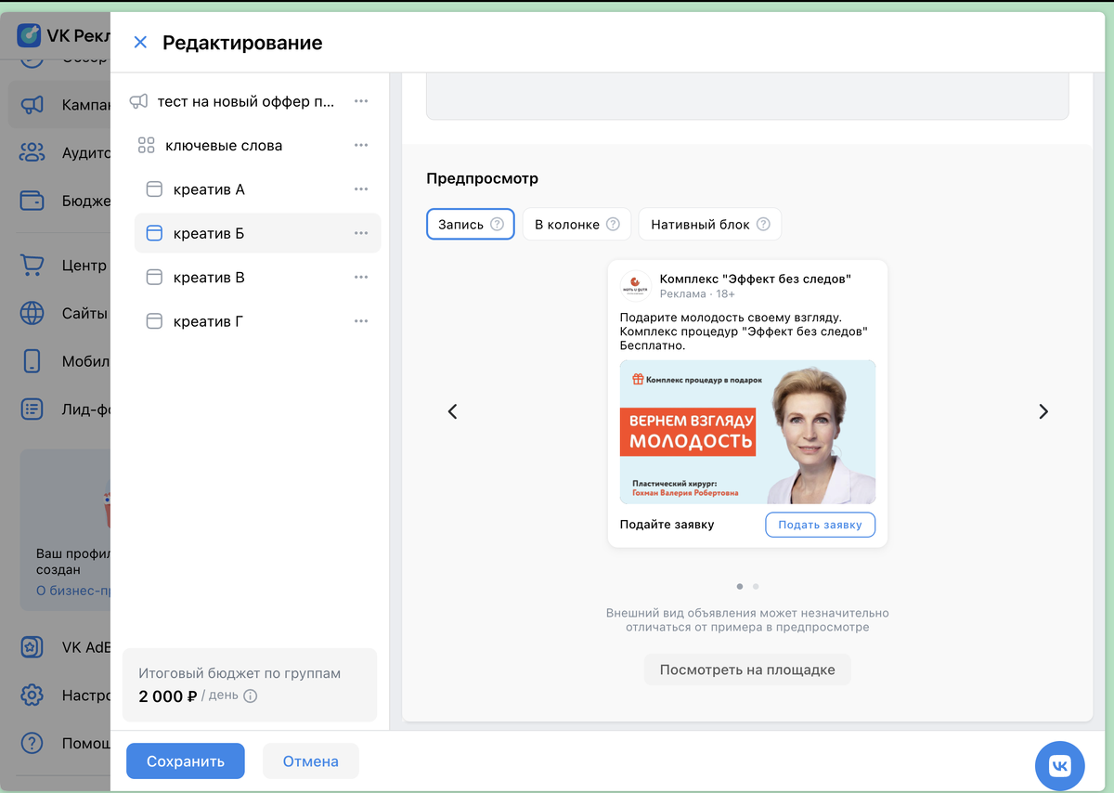Image resolution: width=1114 pixels, height=793 pixels.
Task: Click the advertiser logo avatar in preview
Action: (635, 286)
